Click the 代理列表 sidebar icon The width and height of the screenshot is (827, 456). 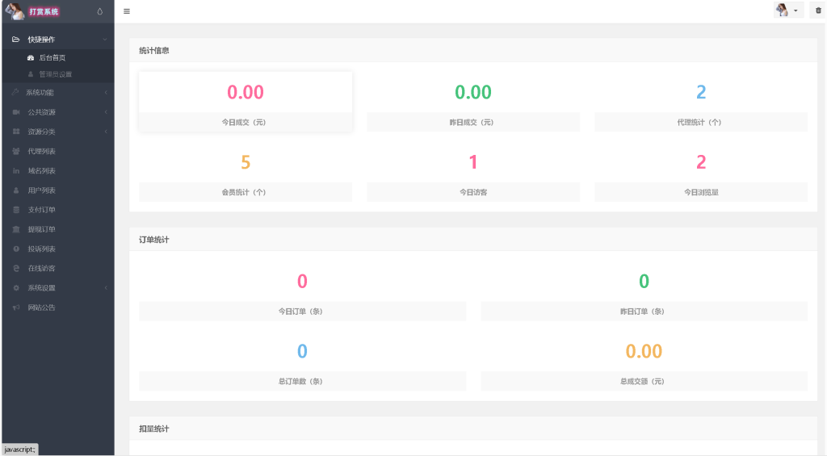(x=16, y=151)
